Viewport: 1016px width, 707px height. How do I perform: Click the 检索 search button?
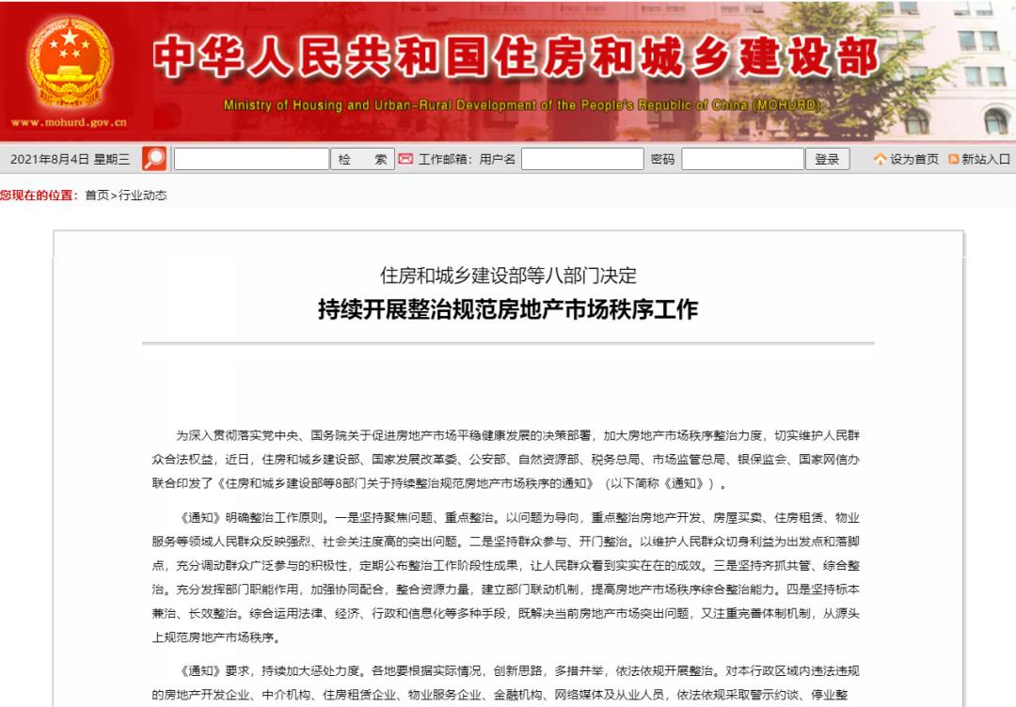[363, 159]
